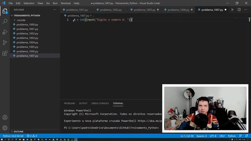Click the webcam video overlay
Image resolution: width=251 pixels, height=141 pixels.
[205, 108]
